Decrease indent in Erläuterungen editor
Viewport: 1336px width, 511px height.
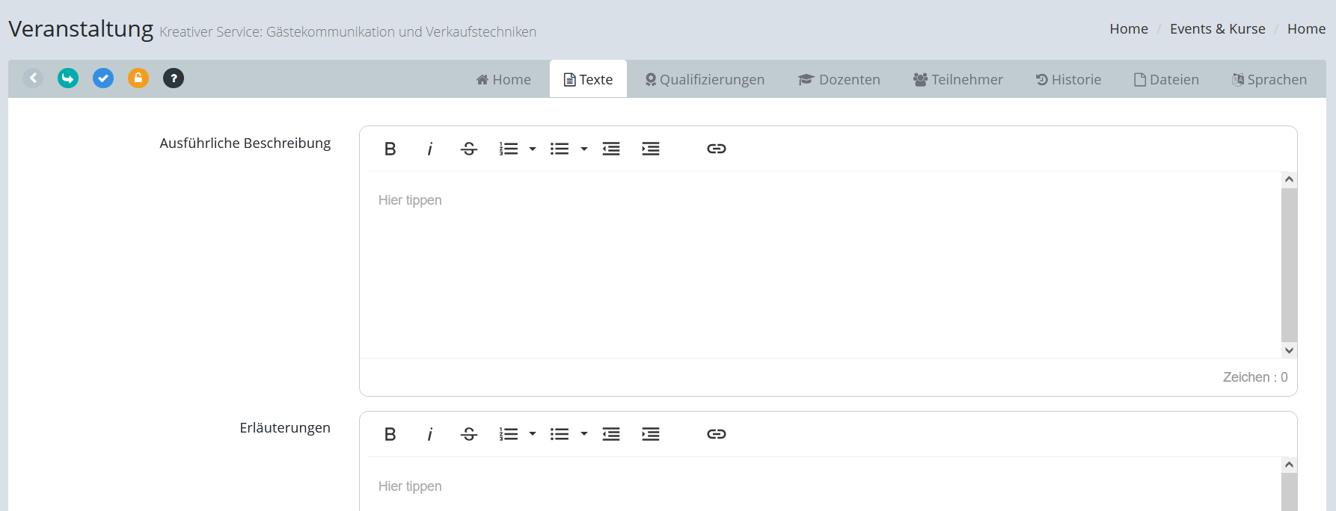pyautogui.click(x=611, y=434)
